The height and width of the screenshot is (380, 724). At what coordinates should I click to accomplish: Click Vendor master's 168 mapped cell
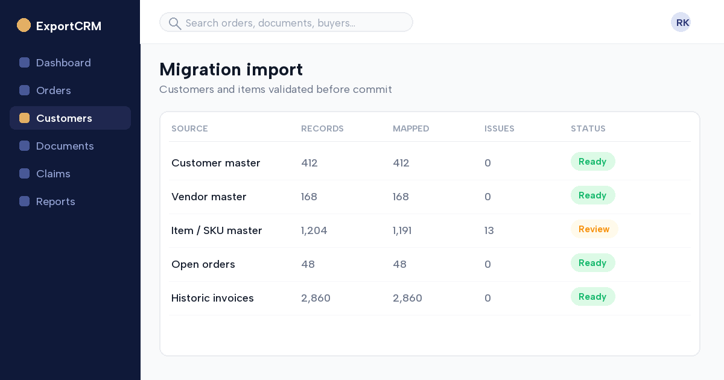click(x=401, y=197)
